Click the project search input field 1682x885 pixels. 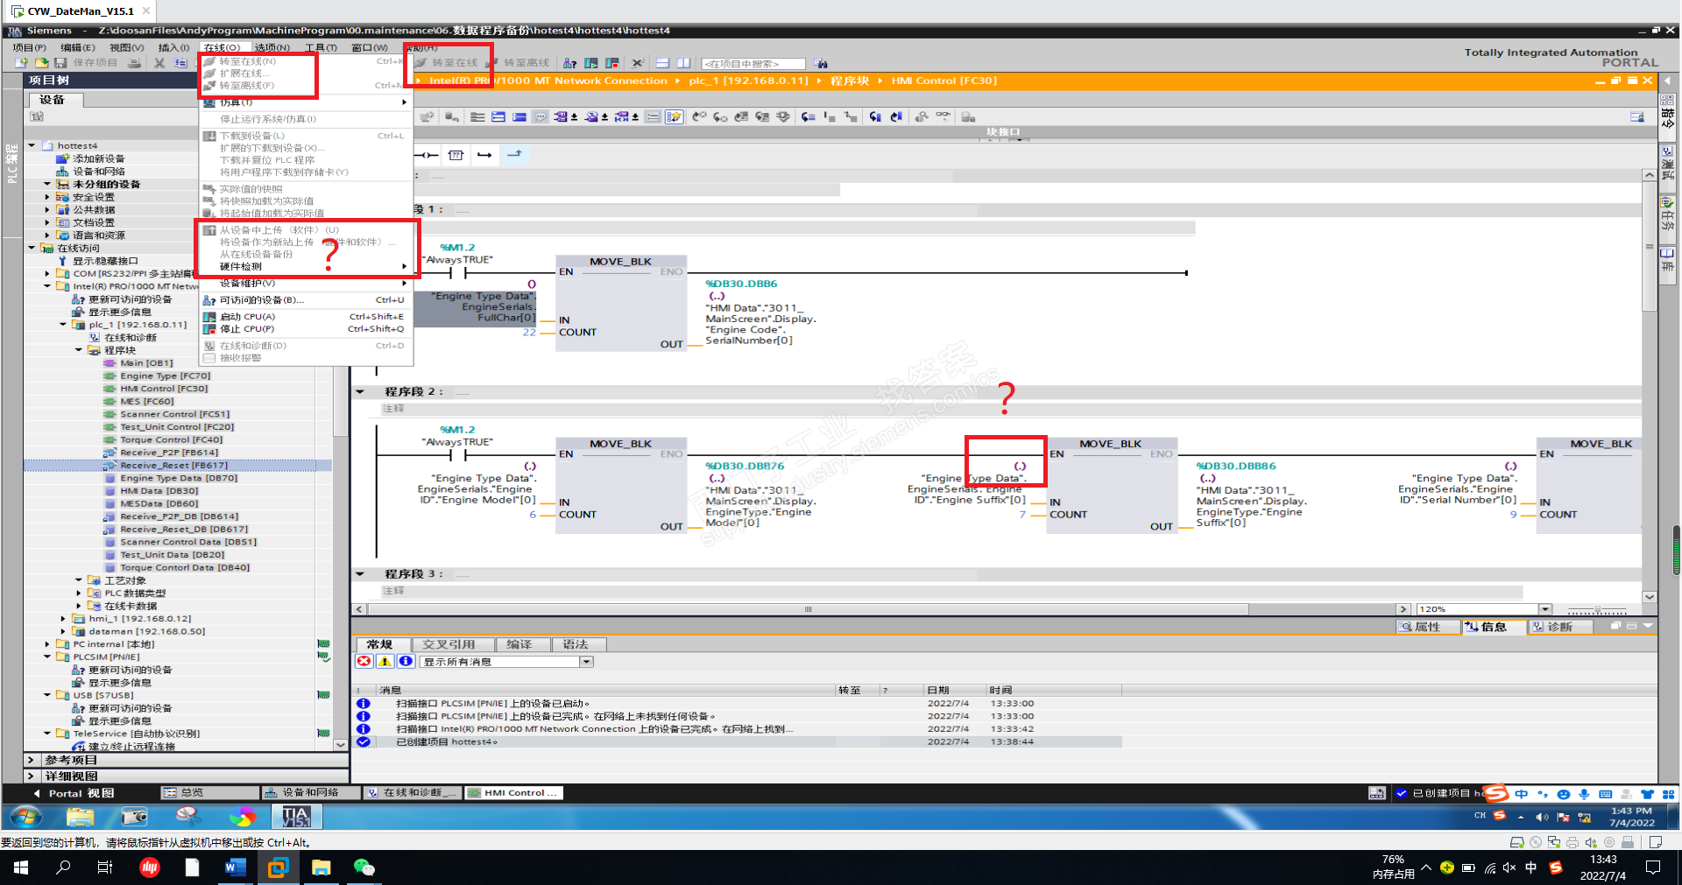(x=753, y=64)
